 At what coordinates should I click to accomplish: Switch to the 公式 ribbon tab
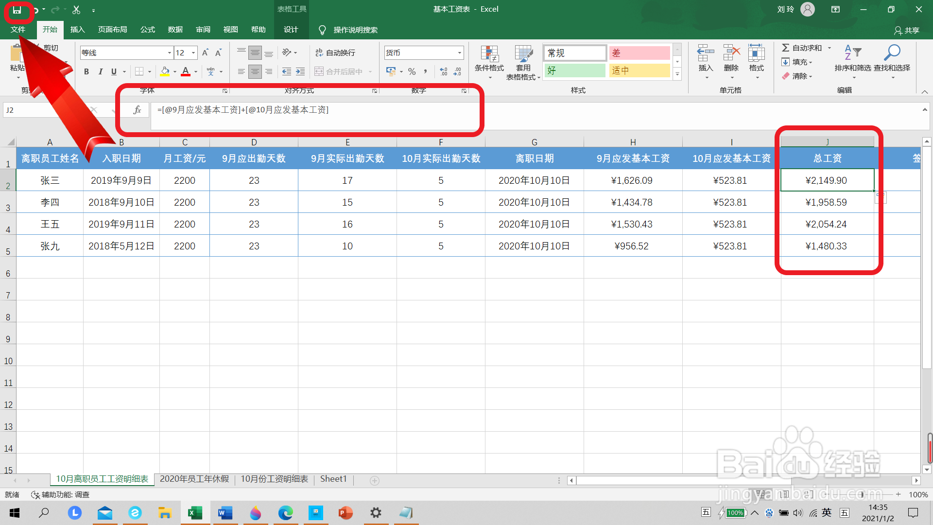point(147,30)
